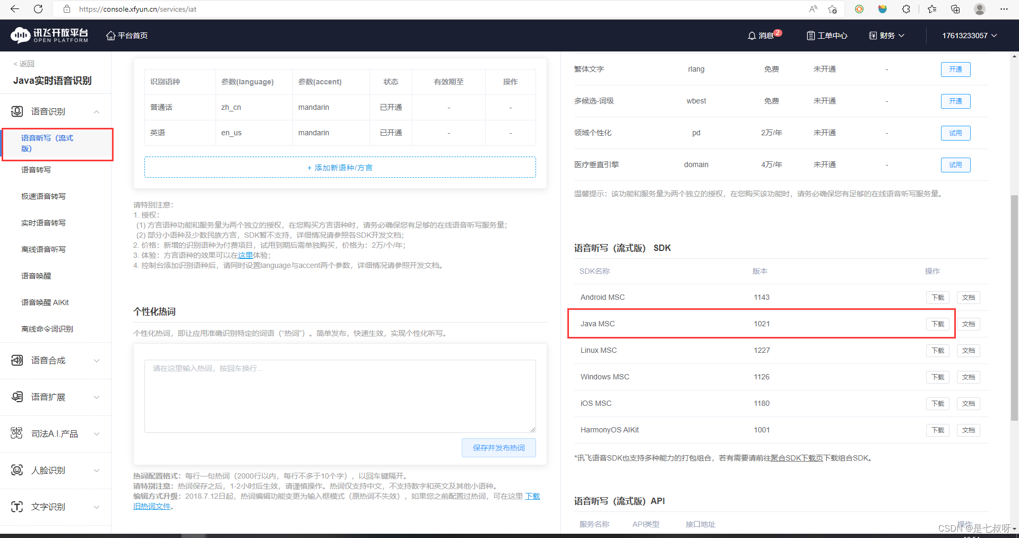Screen dimensions: 1019x538
Task: Click 保存并发布热词 button
Action: pos(499,448)
